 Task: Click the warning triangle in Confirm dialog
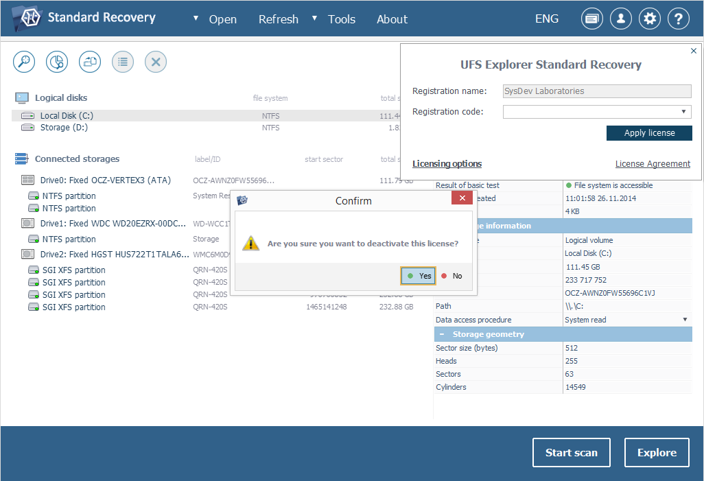[251, 243]
